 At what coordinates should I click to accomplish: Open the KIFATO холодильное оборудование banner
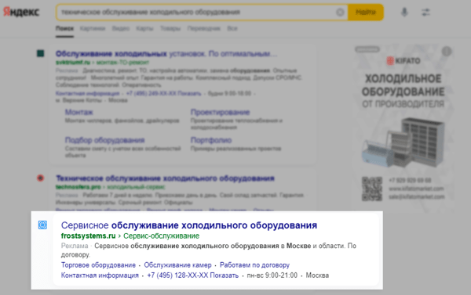click(x=403, y=128)
